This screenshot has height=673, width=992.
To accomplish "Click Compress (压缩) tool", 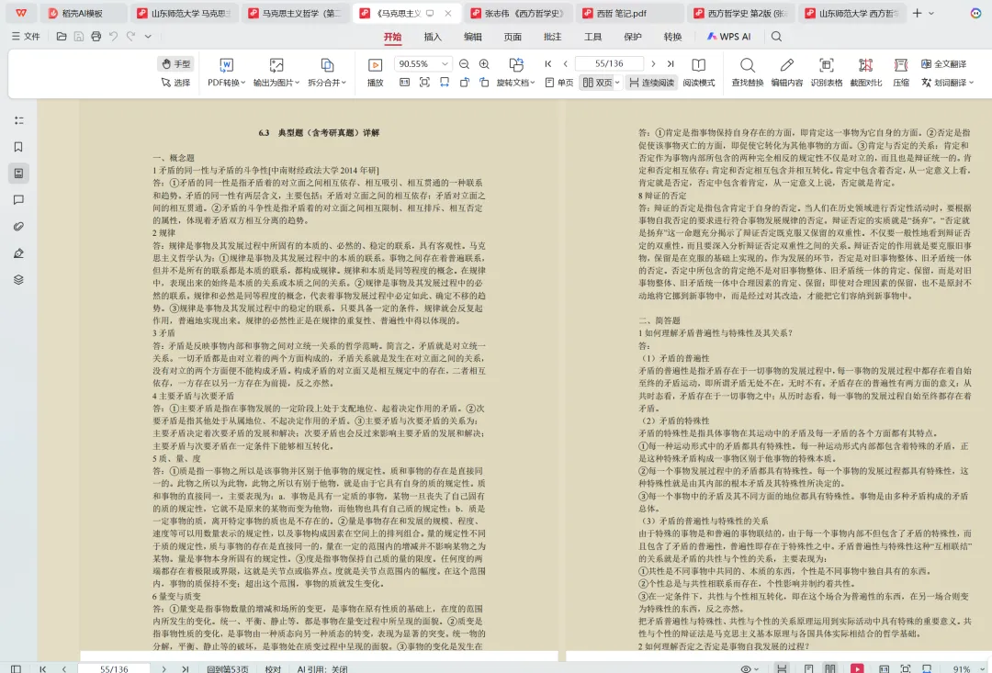I will (x=901, y=73).
